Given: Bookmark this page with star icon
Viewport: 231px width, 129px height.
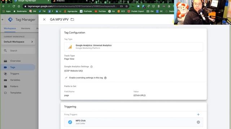Looking at the screenshot, I should point(126,6).
